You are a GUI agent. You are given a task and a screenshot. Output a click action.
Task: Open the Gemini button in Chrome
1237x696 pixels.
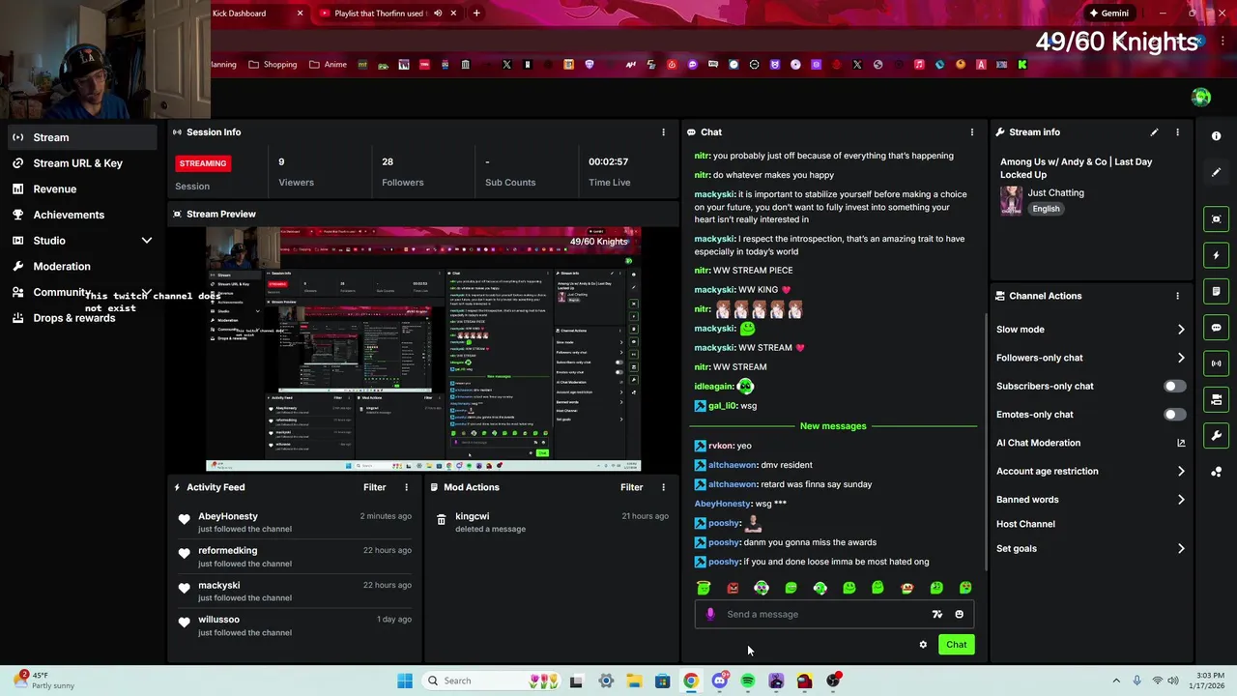[1108, 13]
